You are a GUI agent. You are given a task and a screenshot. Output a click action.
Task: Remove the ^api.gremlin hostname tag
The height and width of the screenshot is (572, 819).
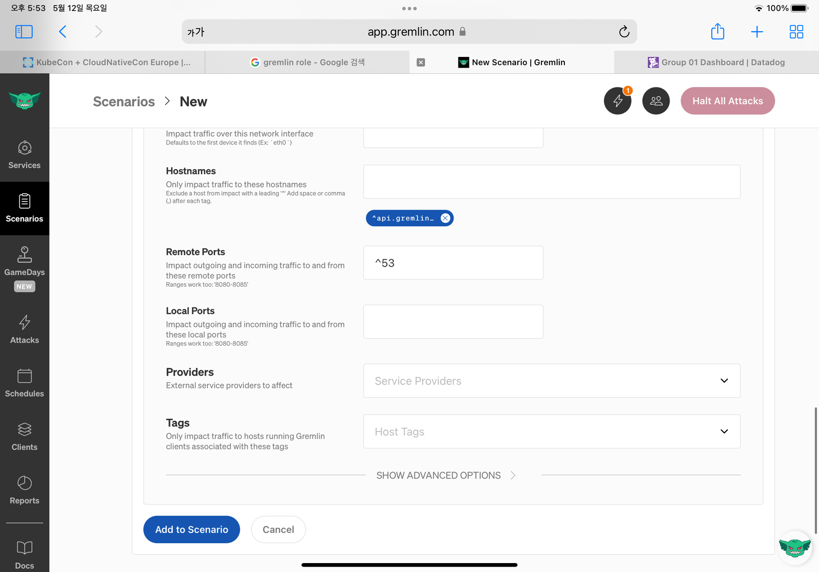pos(446,218)
